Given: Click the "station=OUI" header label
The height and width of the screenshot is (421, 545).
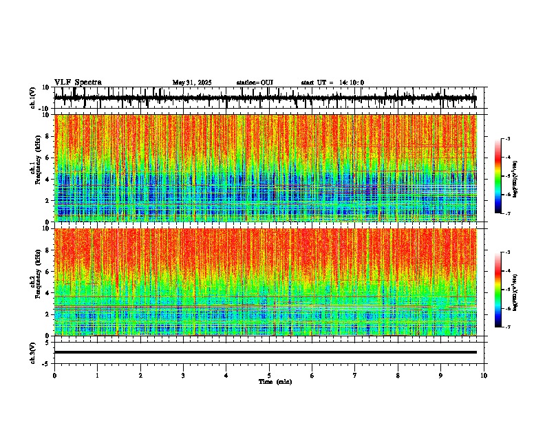Looking at the screenshot, I should [255, 83].
